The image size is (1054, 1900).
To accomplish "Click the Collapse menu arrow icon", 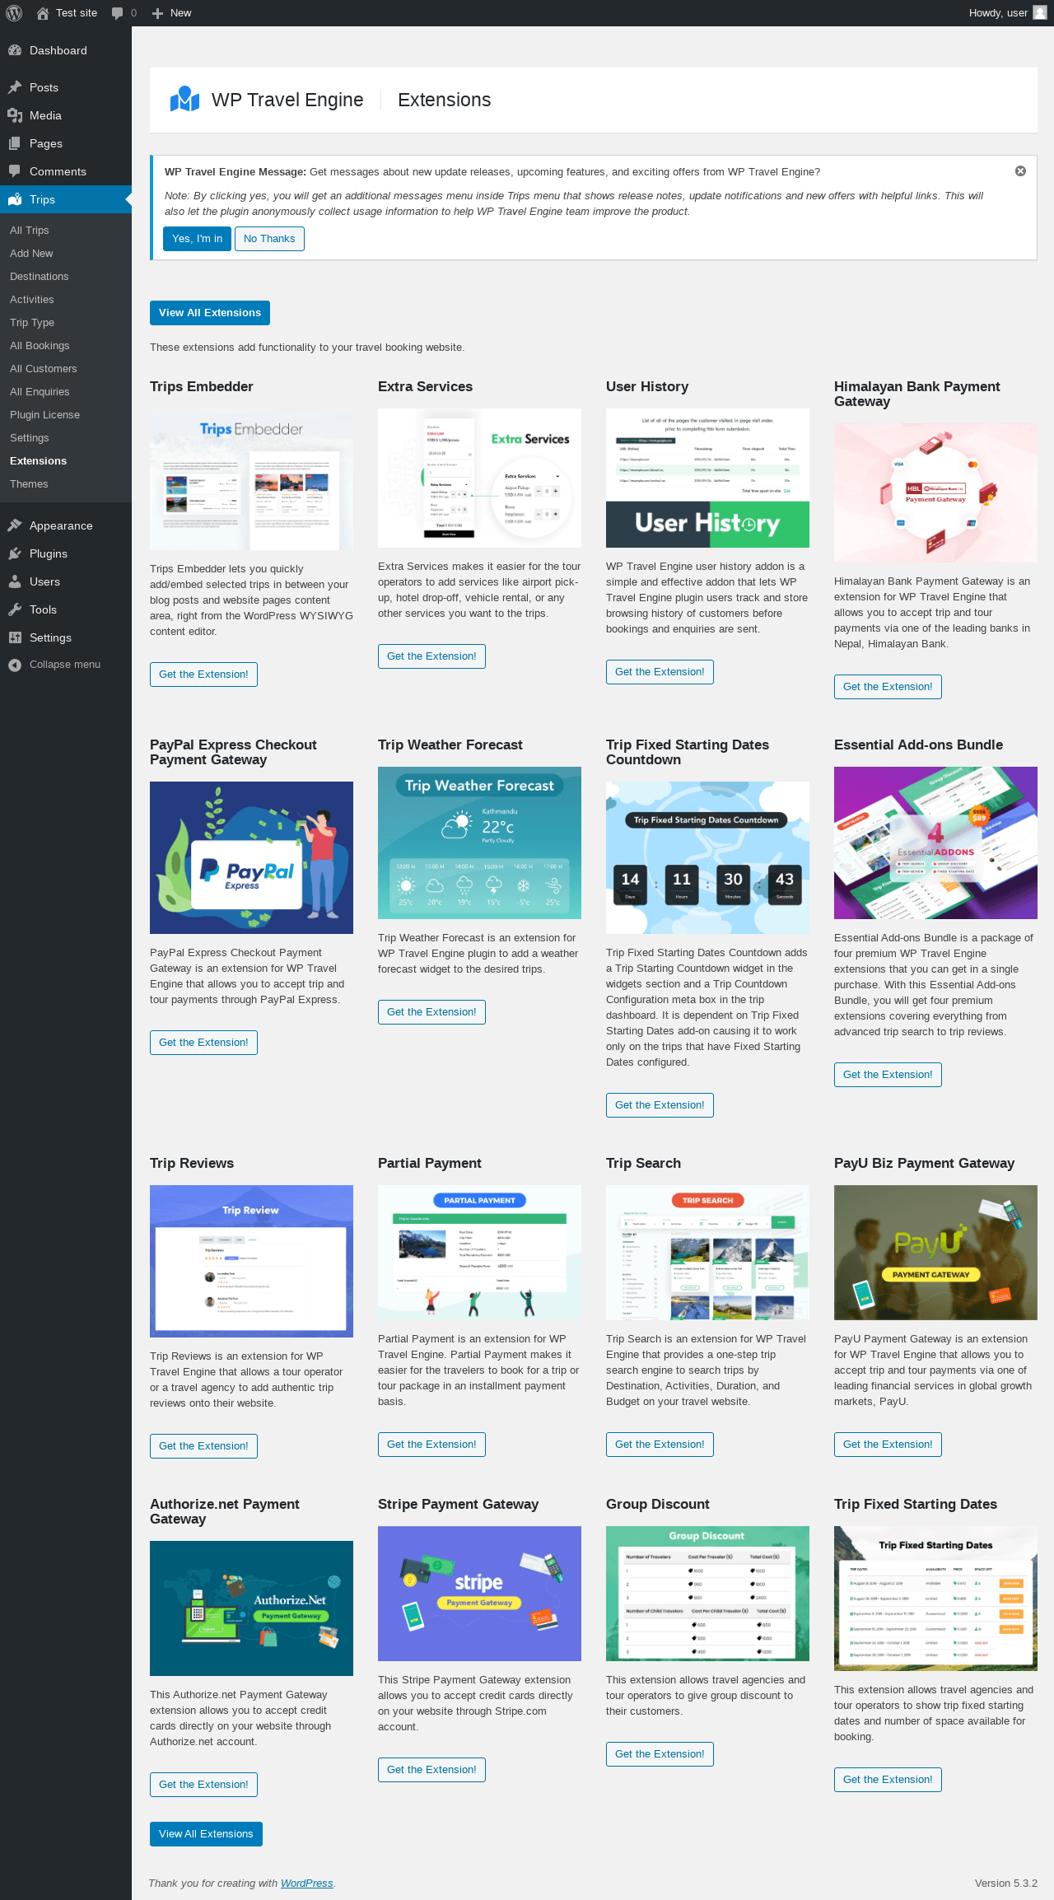I will pos(15,665).
